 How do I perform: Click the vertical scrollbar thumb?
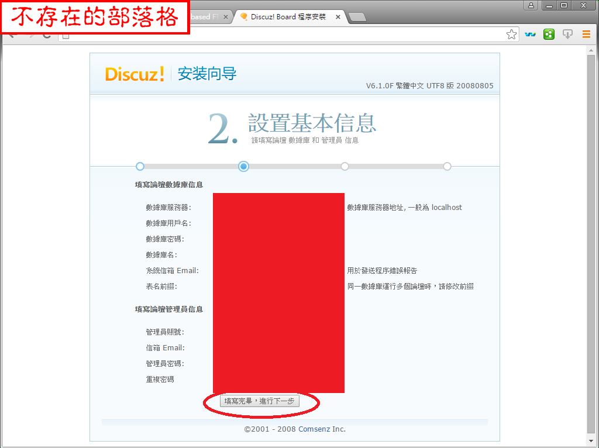[591, 244]
